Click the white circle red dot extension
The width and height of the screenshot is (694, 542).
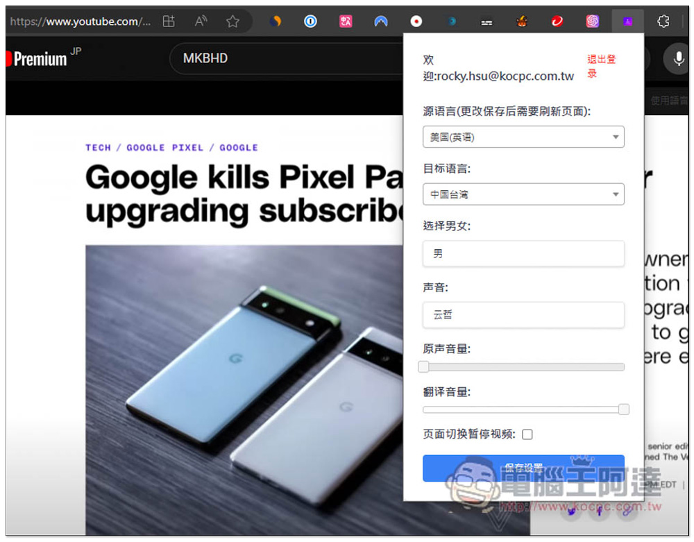point(416,21)
